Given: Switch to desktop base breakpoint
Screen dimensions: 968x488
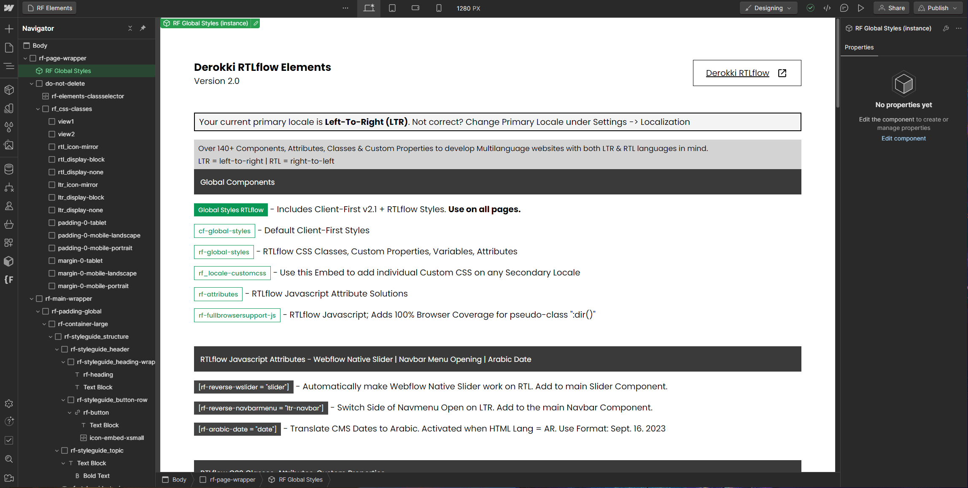Looking at the screenshot, I should click(x=369, y=8).
